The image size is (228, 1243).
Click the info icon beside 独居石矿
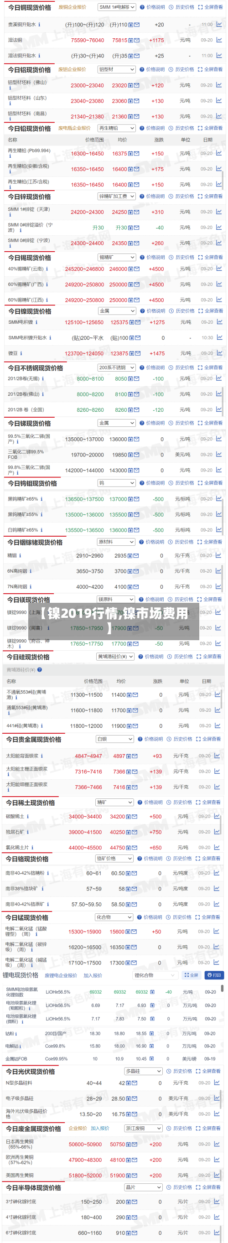click(x=27, y=832)
